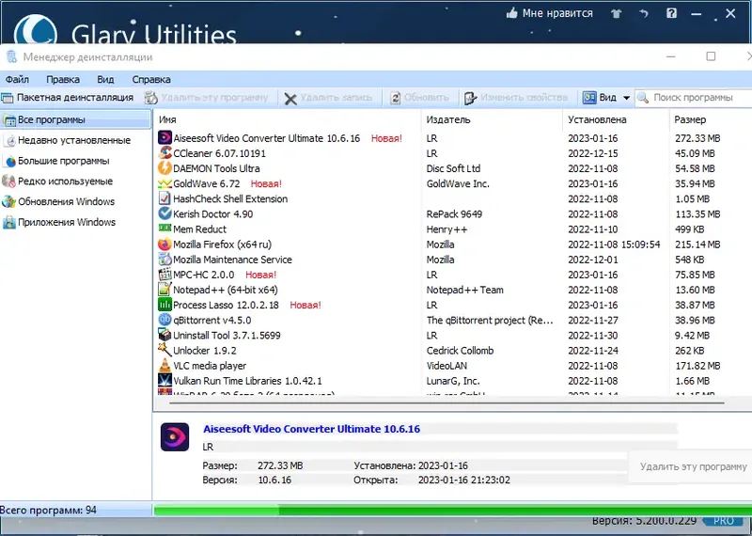Screen dimensions: 752x536
Task: Click the blue Aiseesoft Video Converter Ultimate title
Action: tap(312, 429)
